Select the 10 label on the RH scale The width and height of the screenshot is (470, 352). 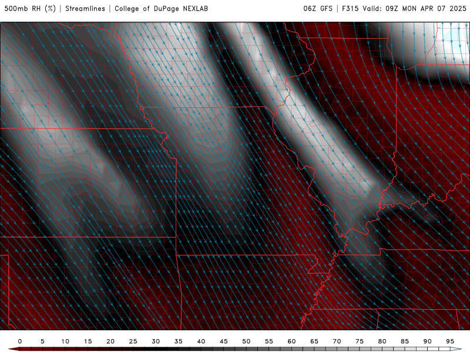65,341
